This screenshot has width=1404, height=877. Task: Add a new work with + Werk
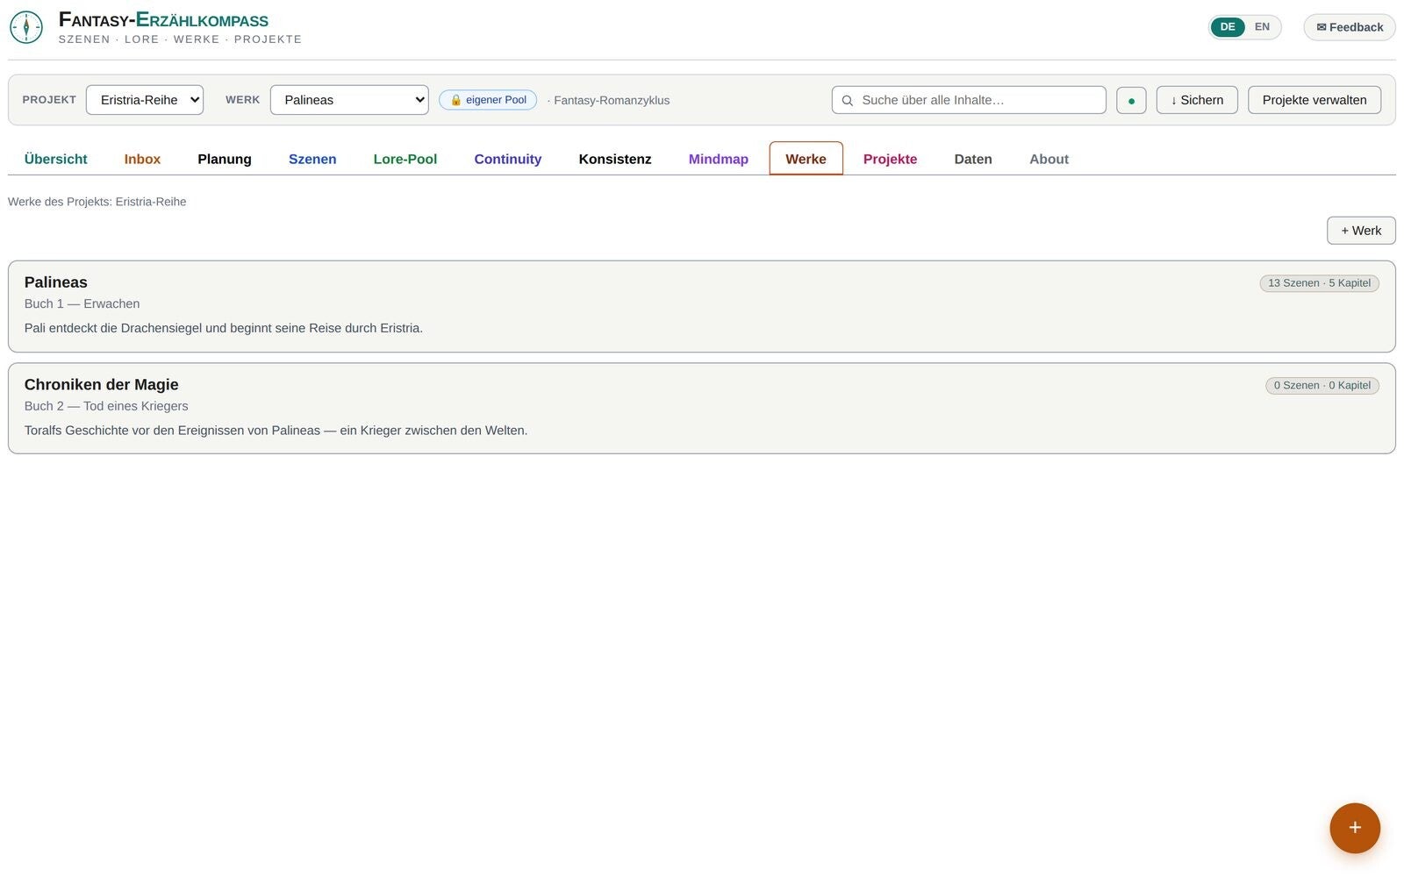coord(1361,231)
